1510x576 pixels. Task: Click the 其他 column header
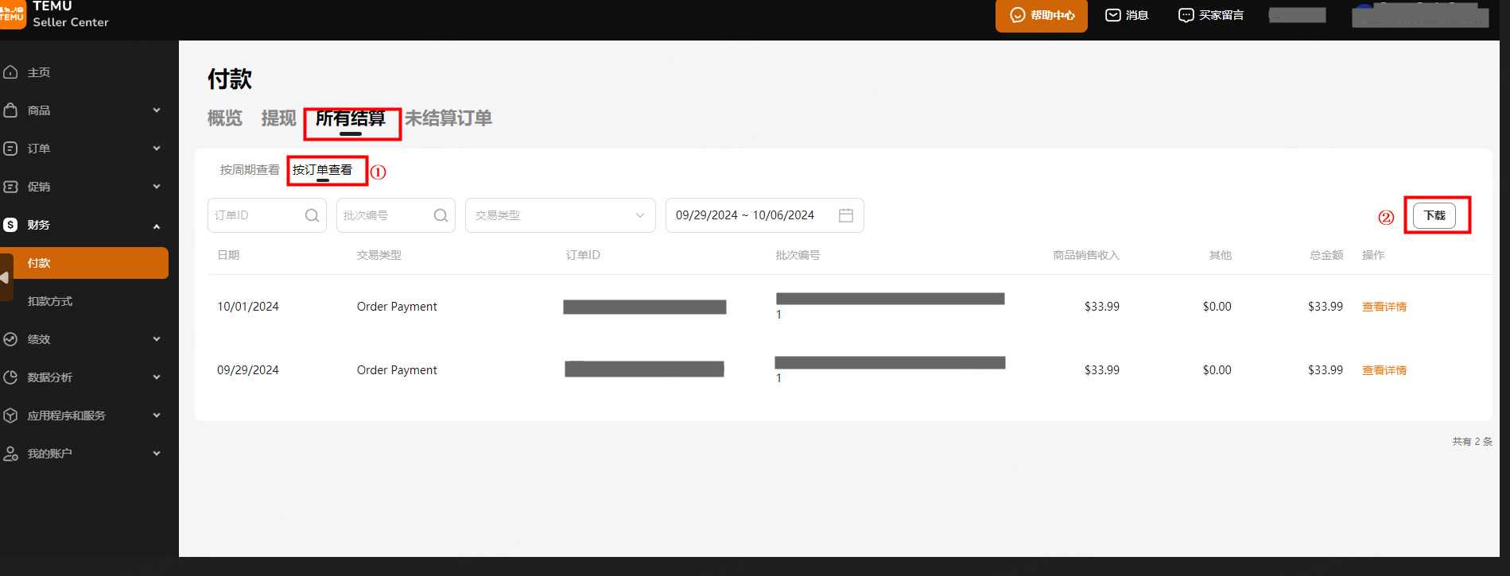coord(1220,255)
